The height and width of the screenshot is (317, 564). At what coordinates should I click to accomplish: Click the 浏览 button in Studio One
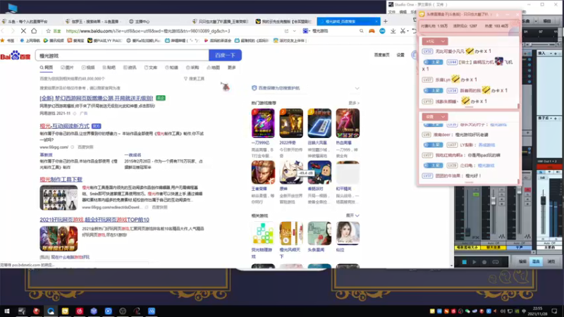[x=551, y=261]
